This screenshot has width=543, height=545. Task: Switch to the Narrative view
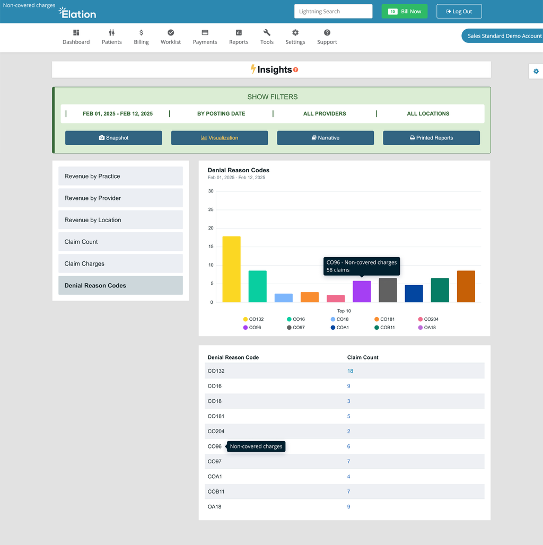point(326,138)
